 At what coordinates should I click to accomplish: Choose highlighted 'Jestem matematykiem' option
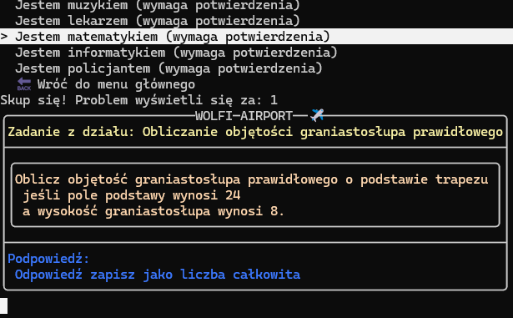257,37
